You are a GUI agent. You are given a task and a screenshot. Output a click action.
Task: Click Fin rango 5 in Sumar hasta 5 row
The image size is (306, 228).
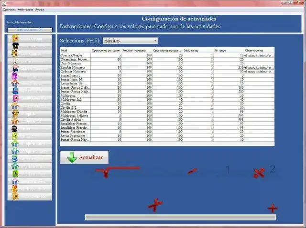click(x=229, y=75)
